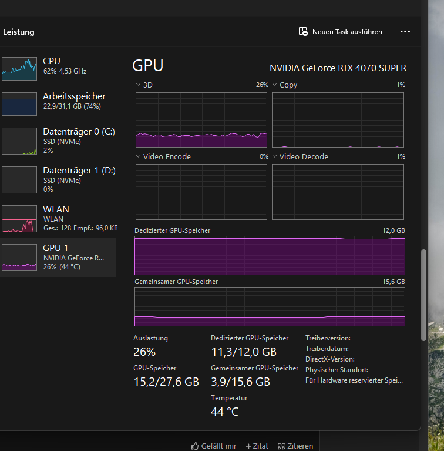Click the 62% 4,53 GHz CPU reading

(x=65, y=71)
